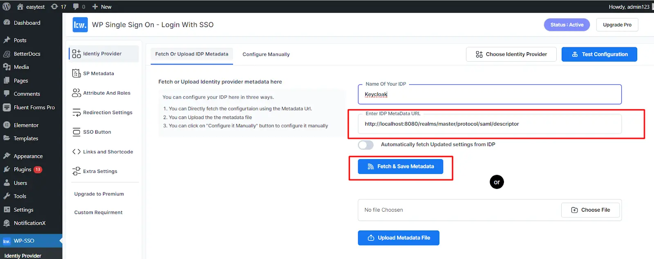Click the WordPress logo icon
The image size is (654, 259).
click(7, 7)
